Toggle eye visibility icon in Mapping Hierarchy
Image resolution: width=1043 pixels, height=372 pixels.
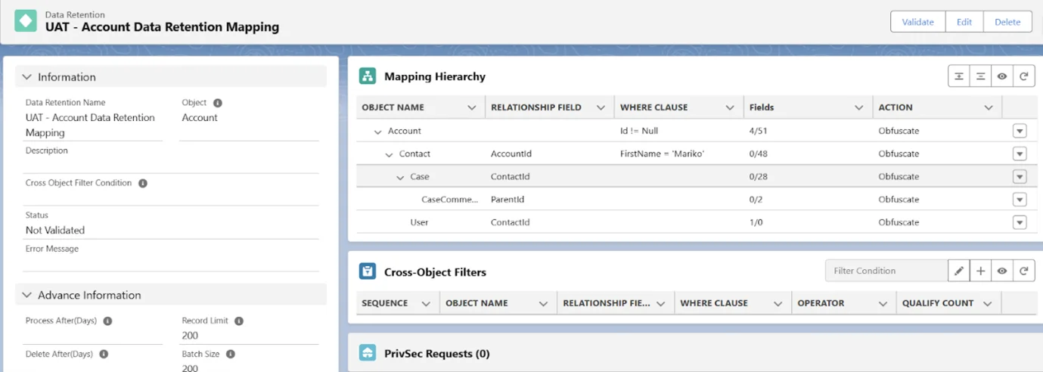(x=1002, y=76)
